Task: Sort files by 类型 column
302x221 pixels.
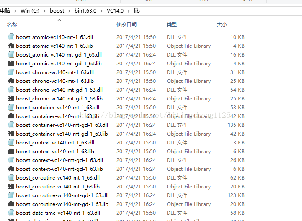Action: [172, 24]
